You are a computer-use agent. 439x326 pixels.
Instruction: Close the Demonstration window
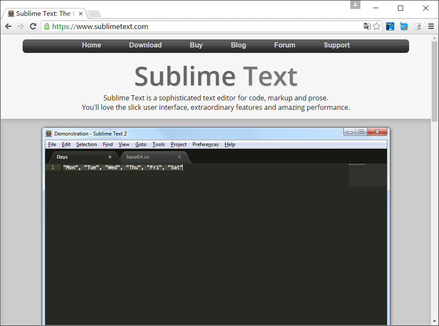click(x=377, y=132)
